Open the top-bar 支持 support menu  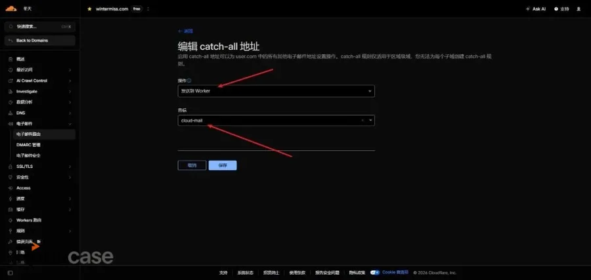pos(561,9)
